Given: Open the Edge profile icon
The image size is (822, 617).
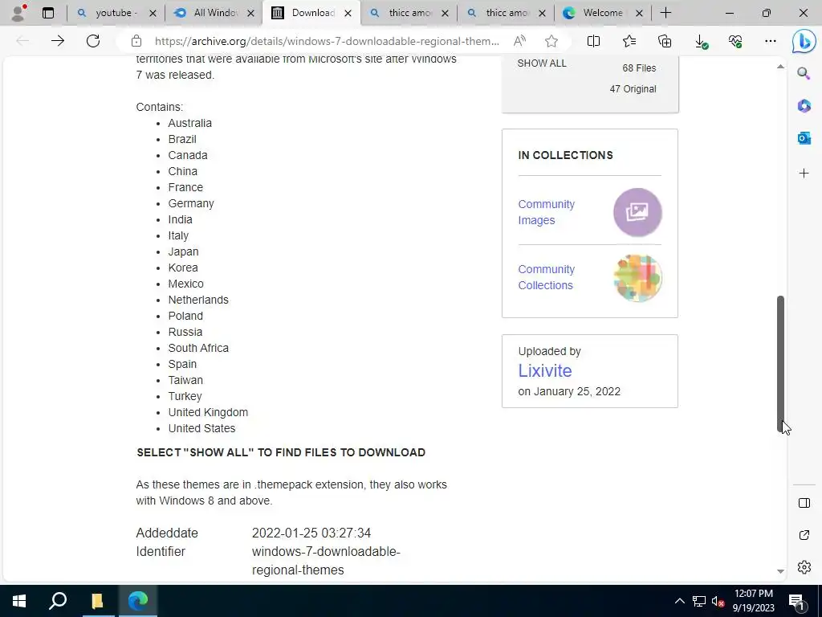Looking at the screenshot, I should 19,13.
